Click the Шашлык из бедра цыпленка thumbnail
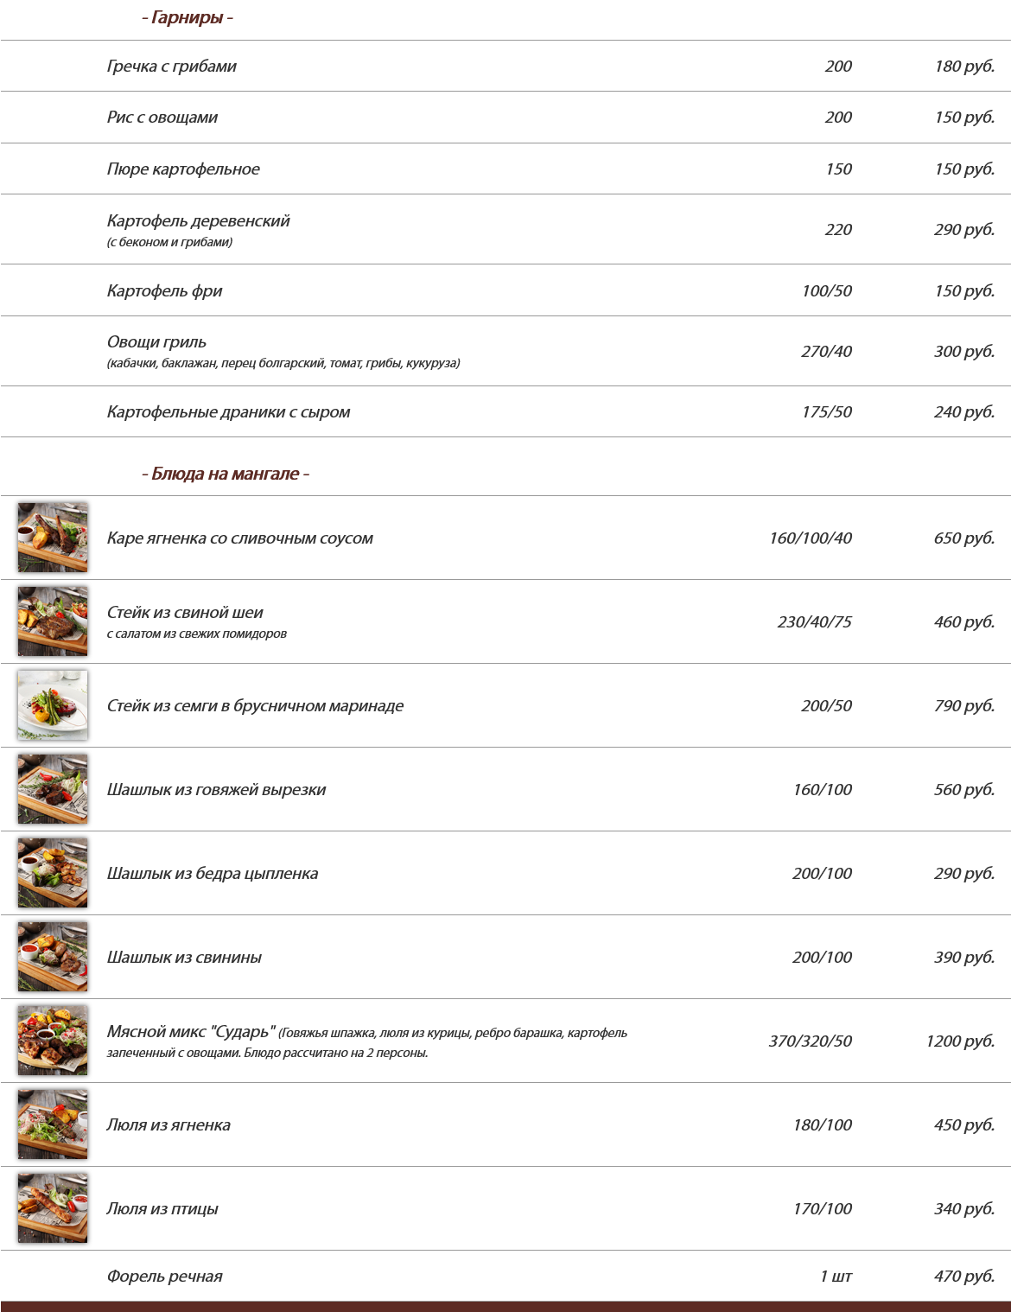 click(x=53, y=873)
